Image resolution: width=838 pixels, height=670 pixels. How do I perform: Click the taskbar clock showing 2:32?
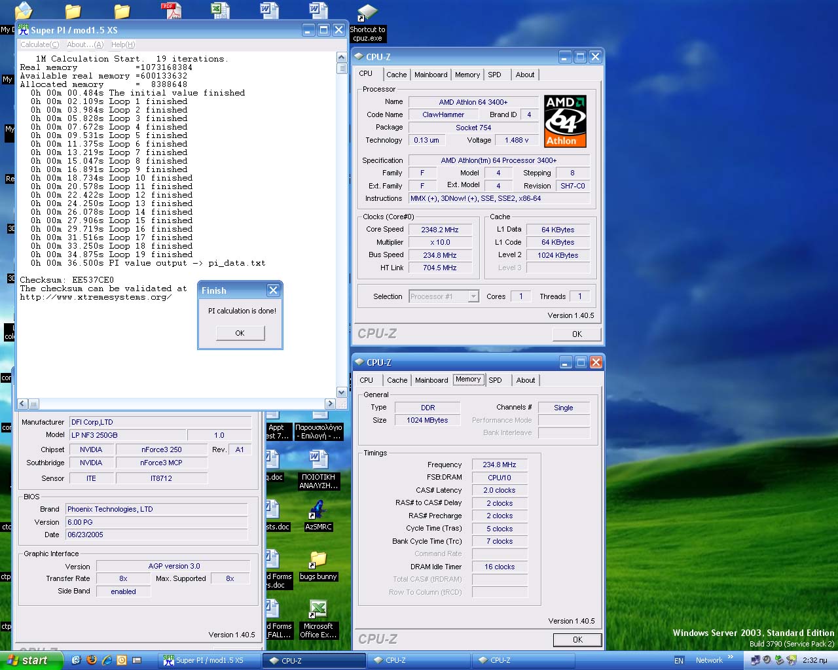coord(814,661)
